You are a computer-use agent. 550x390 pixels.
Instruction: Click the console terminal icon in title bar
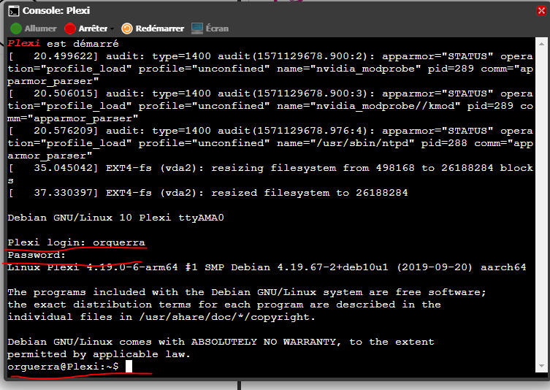(14, 11)
